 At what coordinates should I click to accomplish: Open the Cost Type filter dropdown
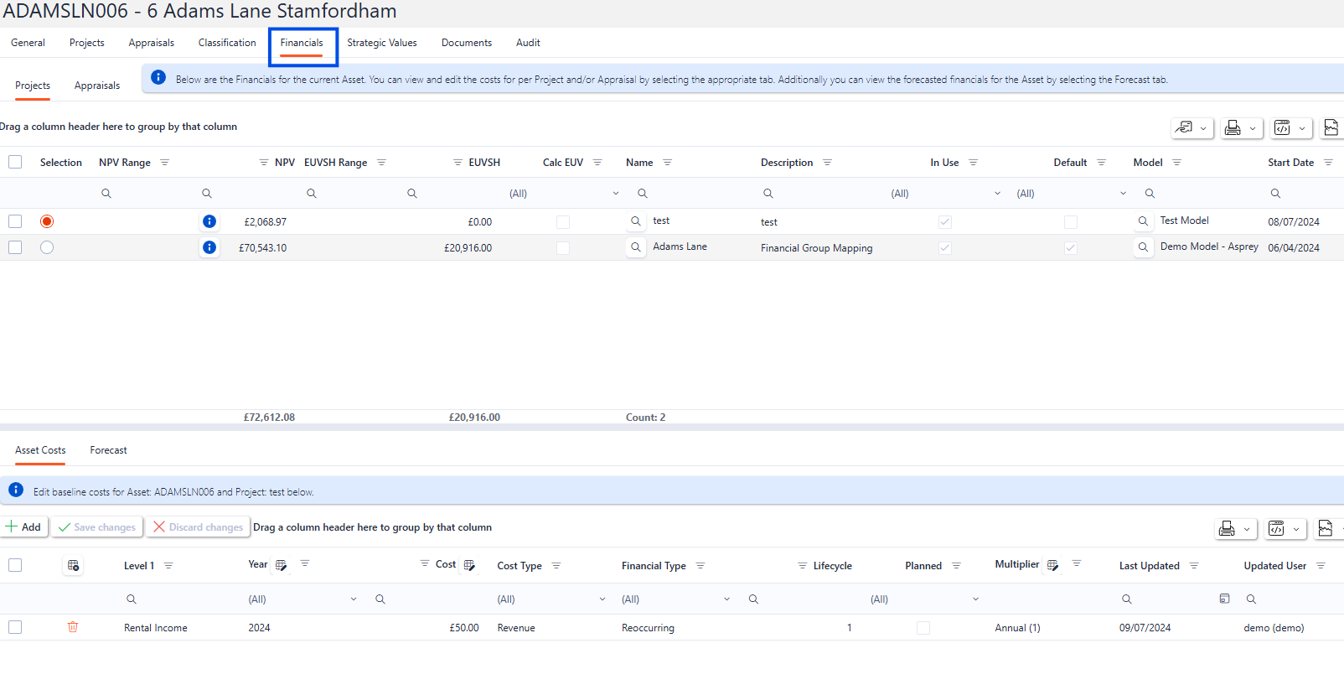click(602, 599)
